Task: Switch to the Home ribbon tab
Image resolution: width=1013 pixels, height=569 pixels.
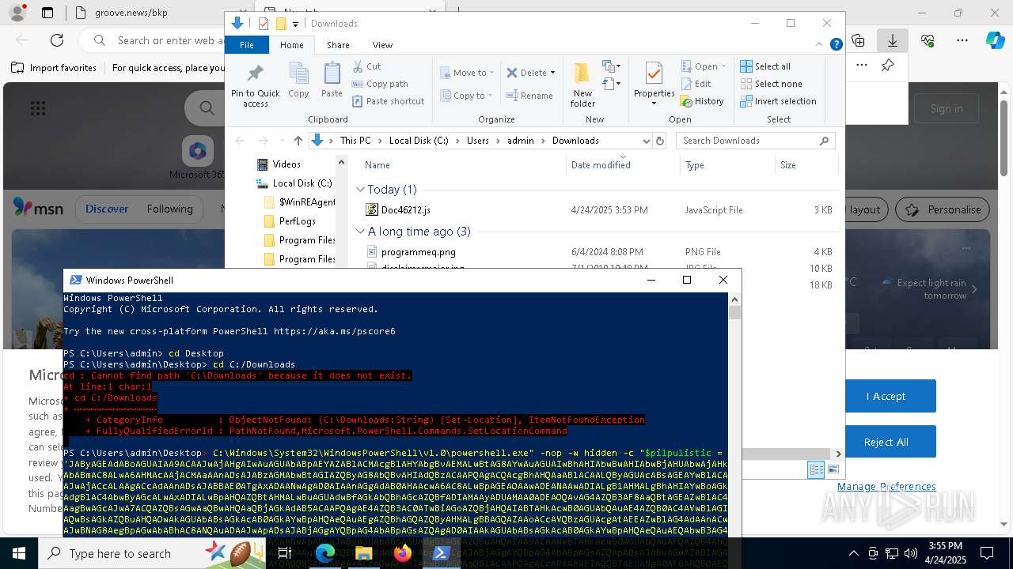Action: tap(291, 45)
